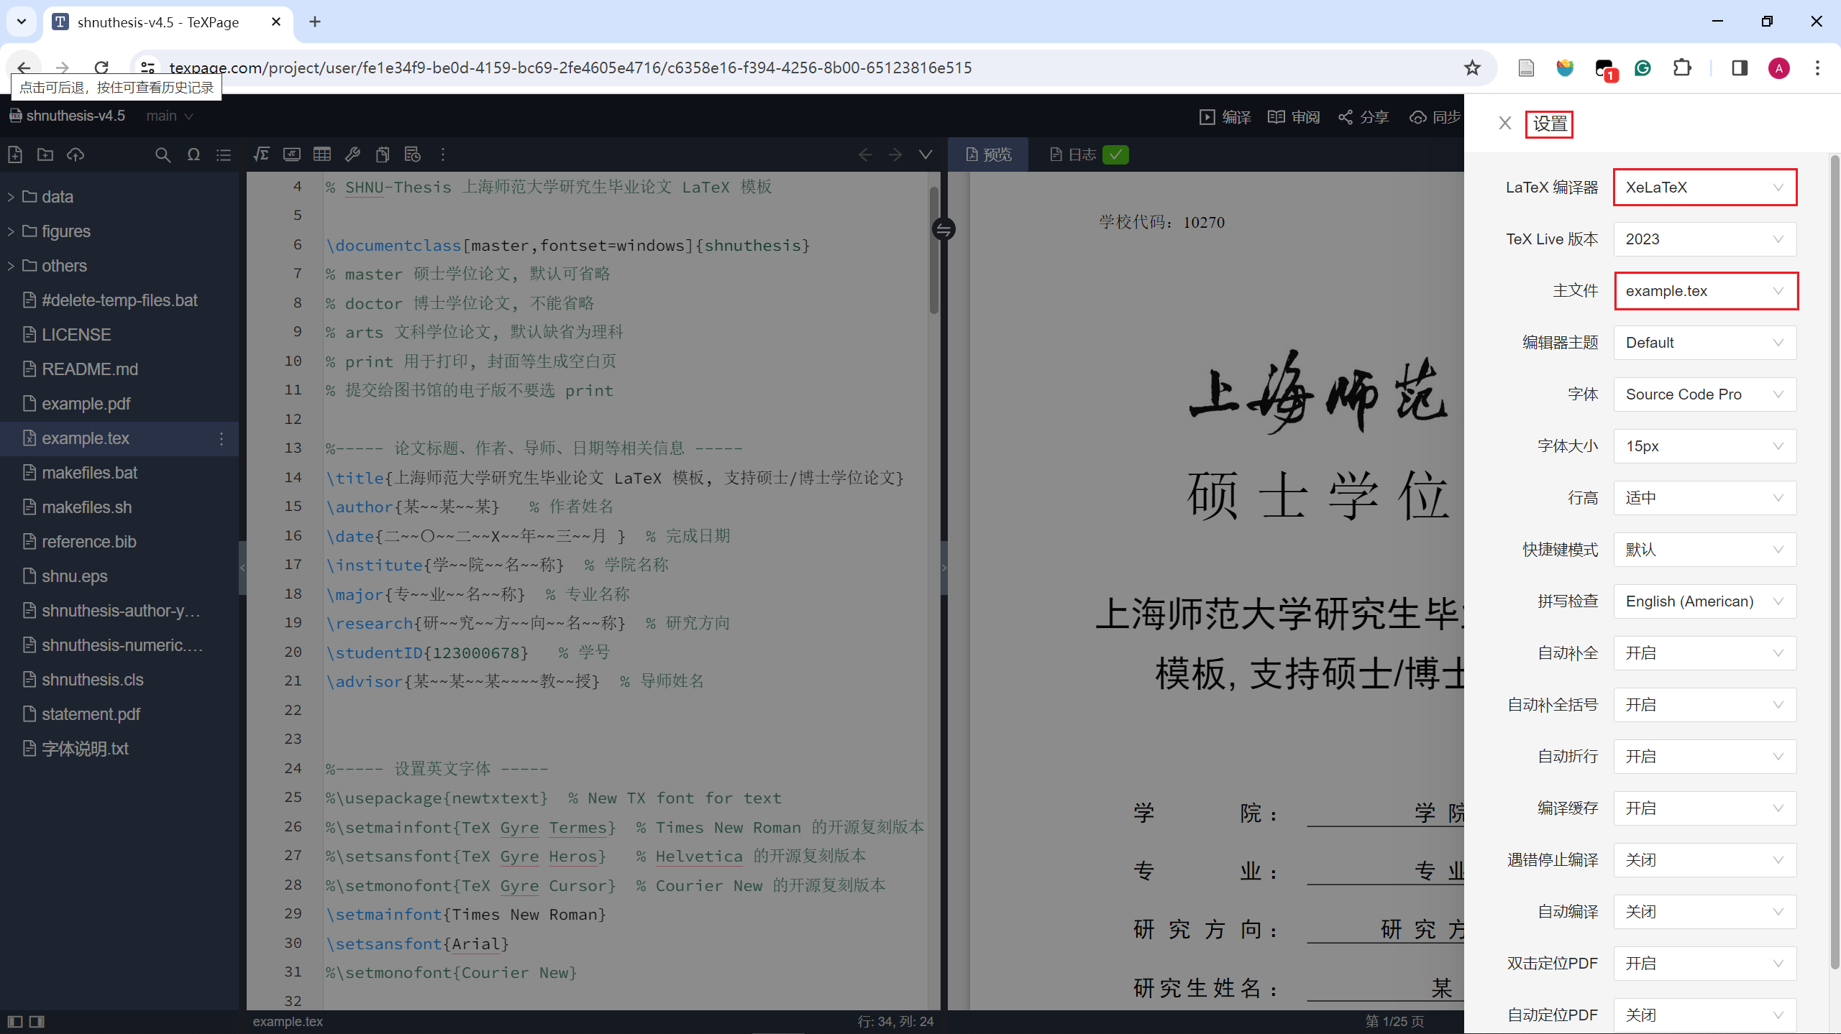The image size is (1841, 1034).
Task: Click the 审阅 review button
Action: pyautogui.click(x=1294, y=117)
